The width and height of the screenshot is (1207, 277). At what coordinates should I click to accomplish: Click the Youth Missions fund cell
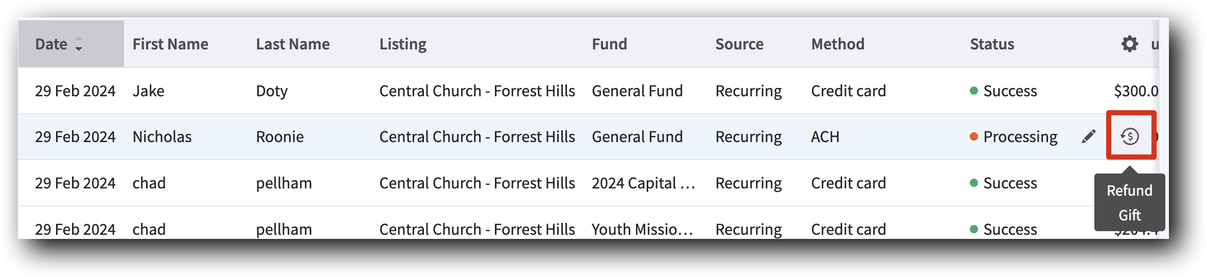tap(642, 230)
